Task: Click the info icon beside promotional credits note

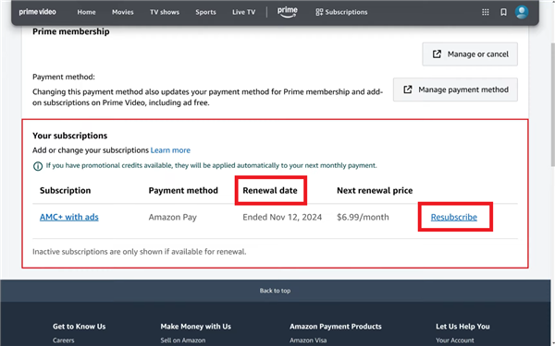Action: click(x=38, y=166)
